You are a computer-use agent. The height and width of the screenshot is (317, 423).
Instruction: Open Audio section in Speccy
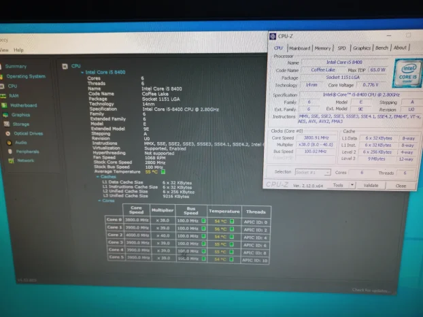[x=21, y=142]
